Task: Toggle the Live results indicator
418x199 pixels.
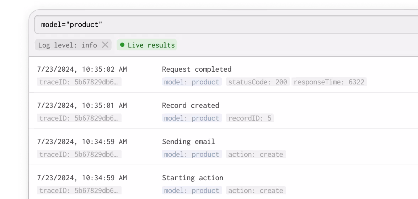Action: (x=147, y=45)
